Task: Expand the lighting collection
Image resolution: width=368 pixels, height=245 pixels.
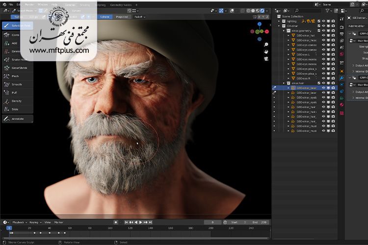Action: pos(279,21)
